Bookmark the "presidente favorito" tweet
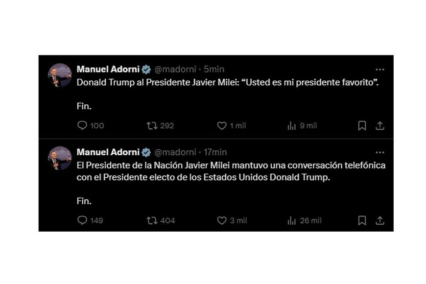Viewport: 426px width, 284px height. coord(362,126)
